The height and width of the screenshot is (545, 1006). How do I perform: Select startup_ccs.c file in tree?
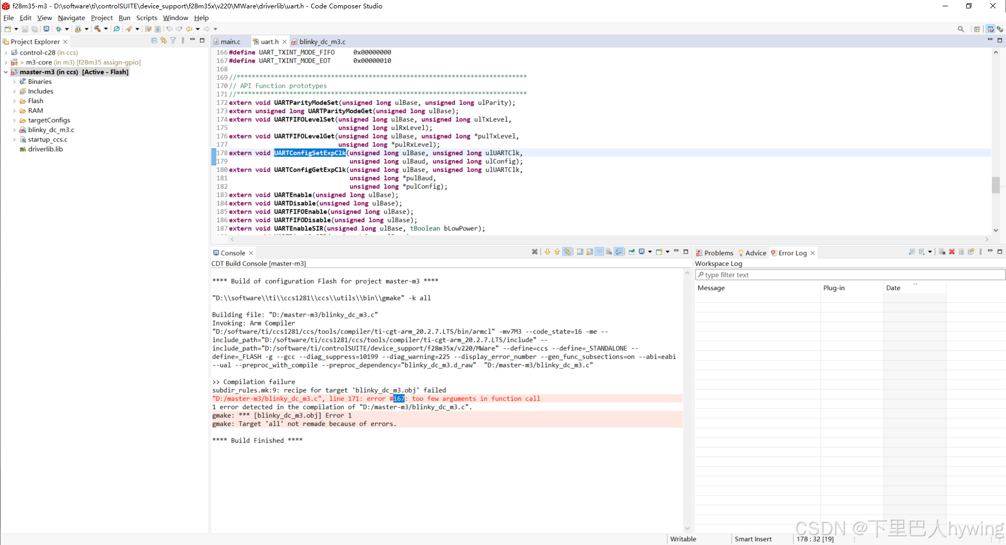[48, 139]
